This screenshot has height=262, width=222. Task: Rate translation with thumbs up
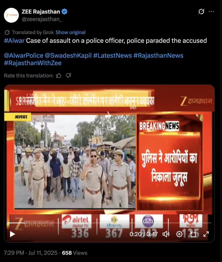click(59, 76)
